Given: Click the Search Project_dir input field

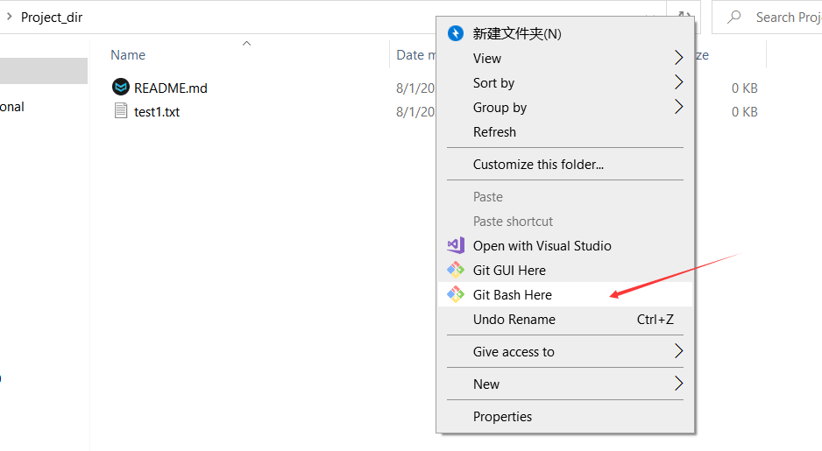Looking at the screenshot, I should (767, 18).
